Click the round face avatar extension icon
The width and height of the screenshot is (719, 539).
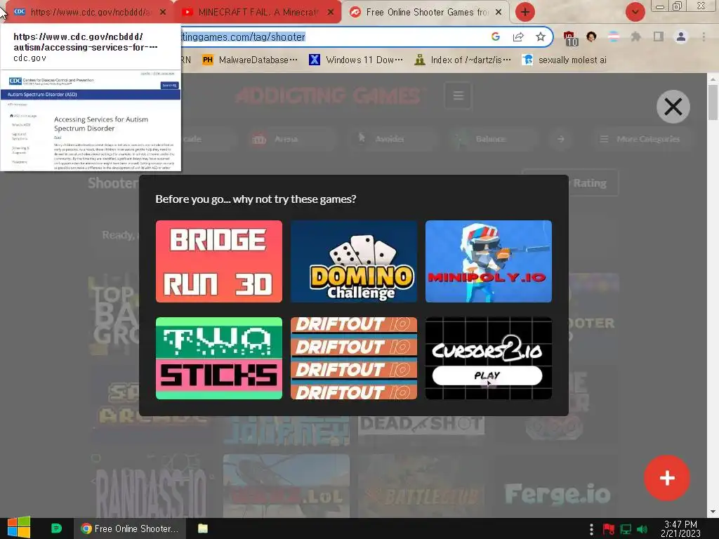[x=591, y=36]
